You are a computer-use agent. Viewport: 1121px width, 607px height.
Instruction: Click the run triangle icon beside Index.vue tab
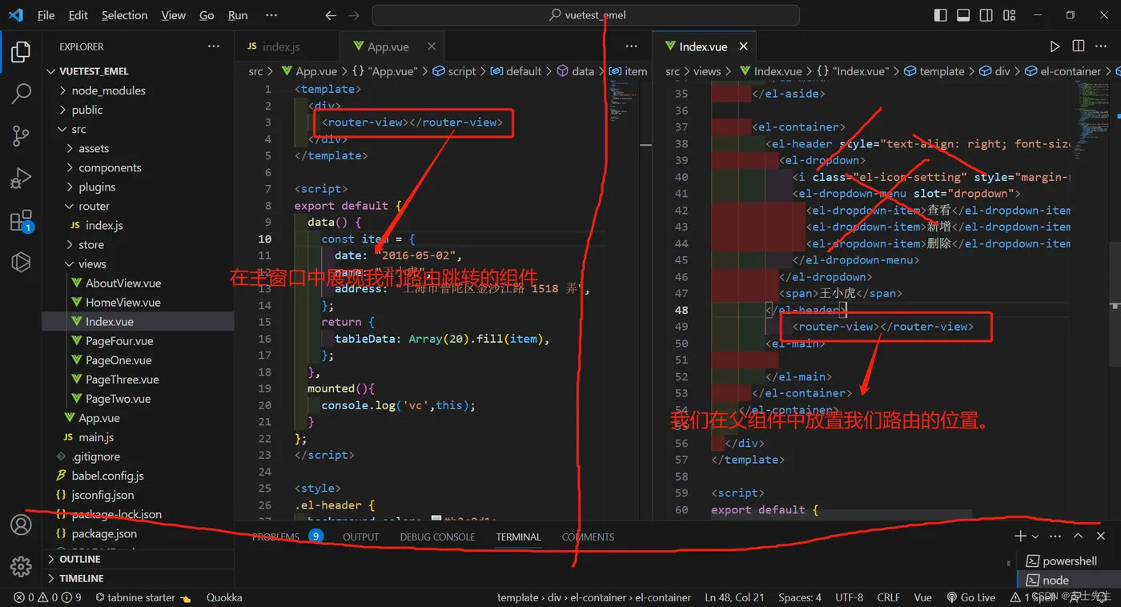(1055, 46)
